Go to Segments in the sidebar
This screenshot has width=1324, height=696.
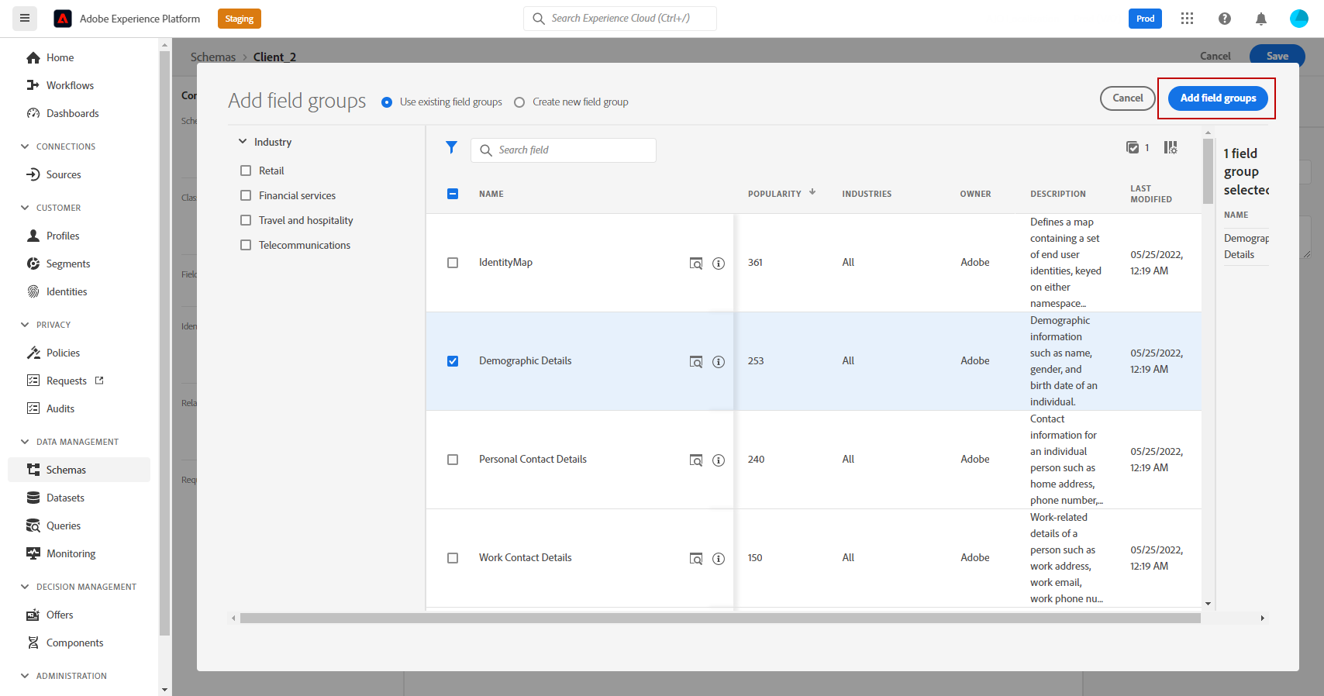68,264
